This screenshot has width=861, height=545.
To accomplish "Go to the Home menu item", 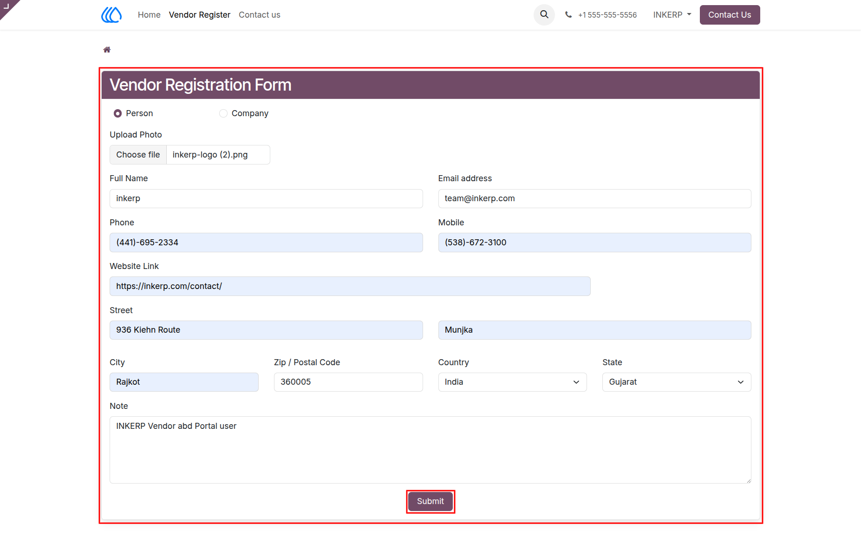I will 149,15.
